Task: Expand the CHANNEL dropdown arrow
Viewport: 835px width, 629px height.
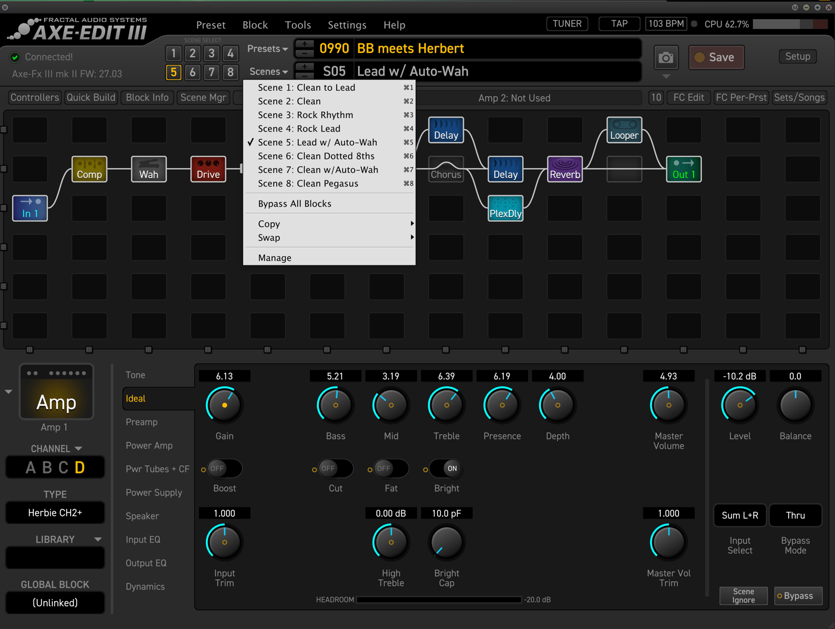Action: [x=78, y=449]
